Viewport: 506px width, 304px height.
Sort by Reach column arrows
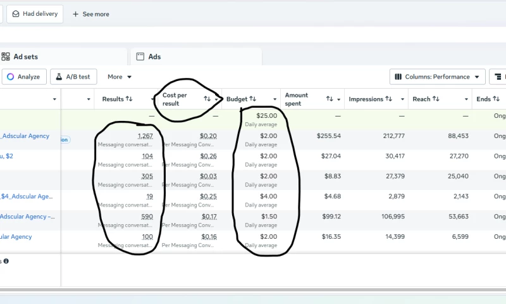click(x=436, y=99)
